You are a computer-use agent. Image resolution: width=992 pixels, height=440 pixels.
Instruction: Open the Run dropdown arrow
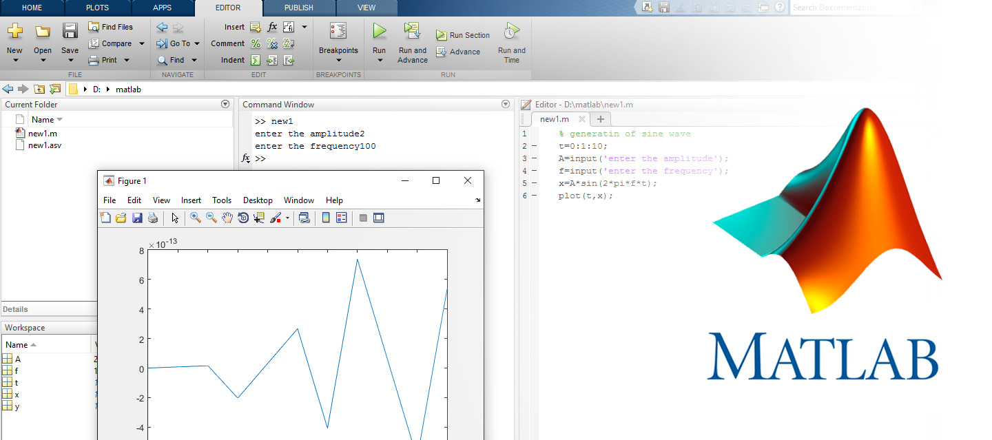[379, 61]
